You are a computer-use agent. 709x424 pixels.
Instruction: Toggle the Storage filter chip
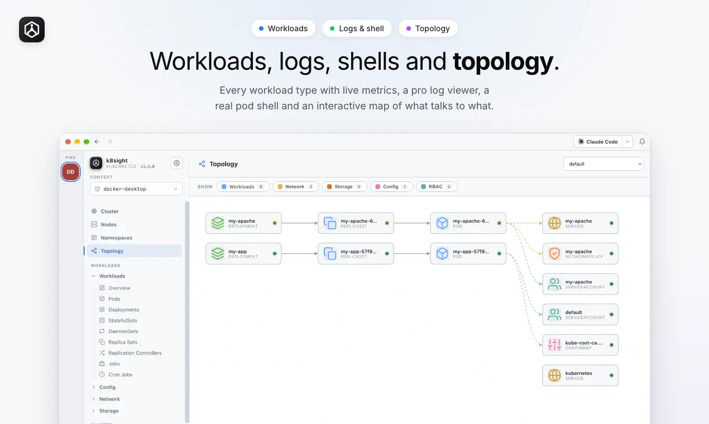(x=344, y=186)
